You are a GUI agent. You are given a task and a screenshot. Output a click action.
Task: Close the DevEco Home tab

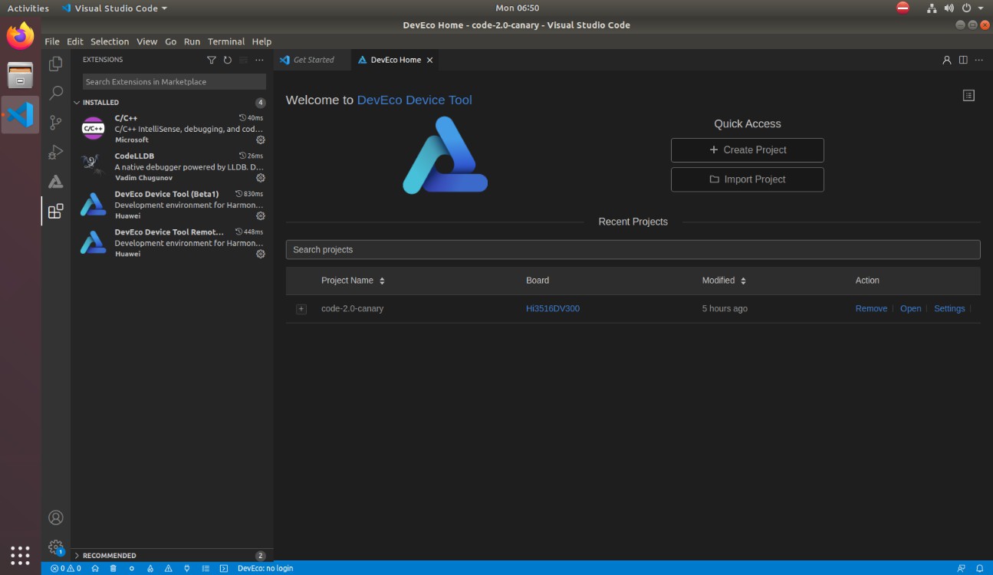click(x=429, y=60)
